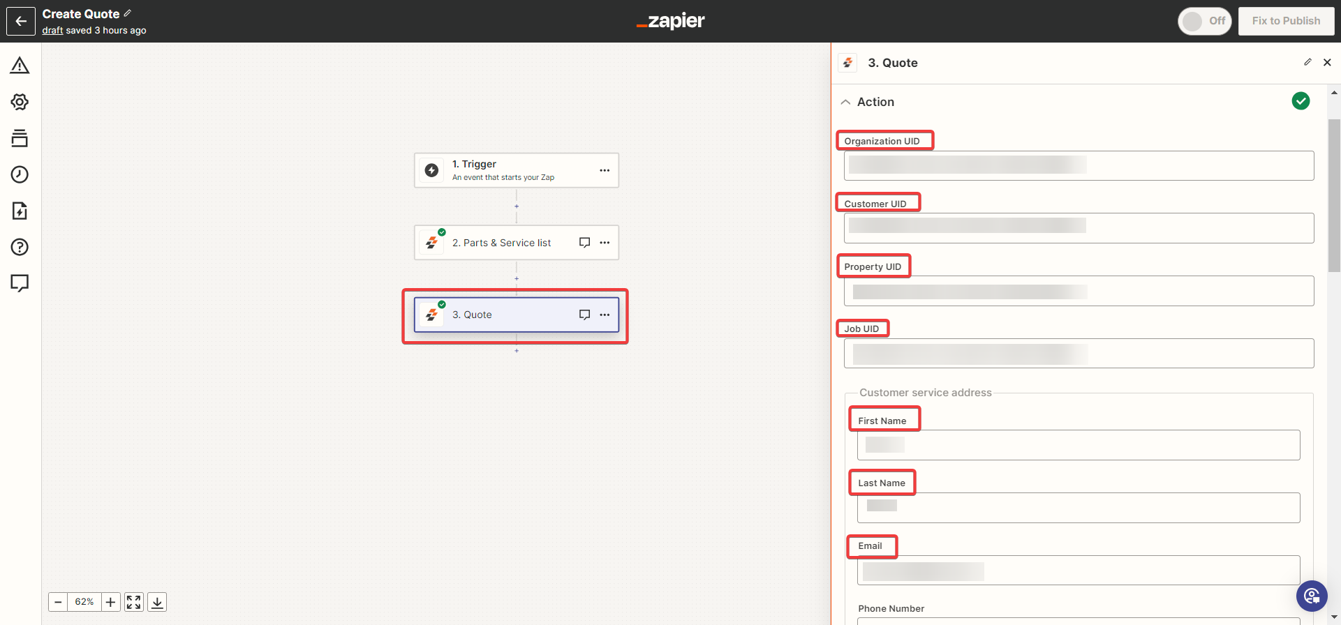The width and height of the screenshot is (1341, 625).
Task: Zoom out the canvas with minus button
Action: [58, 602]
